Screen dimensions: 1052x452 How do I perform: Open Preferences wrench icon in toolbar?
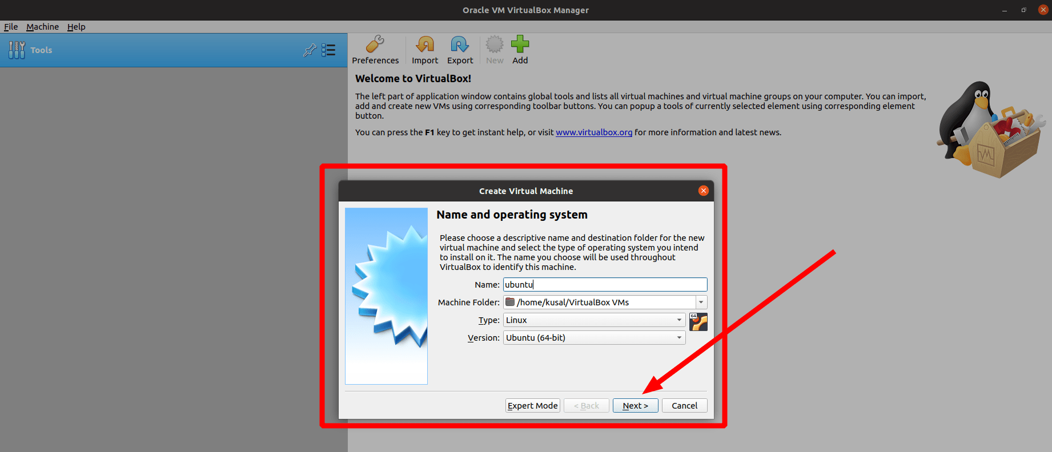pyautogui.click(x=375, y=44)
